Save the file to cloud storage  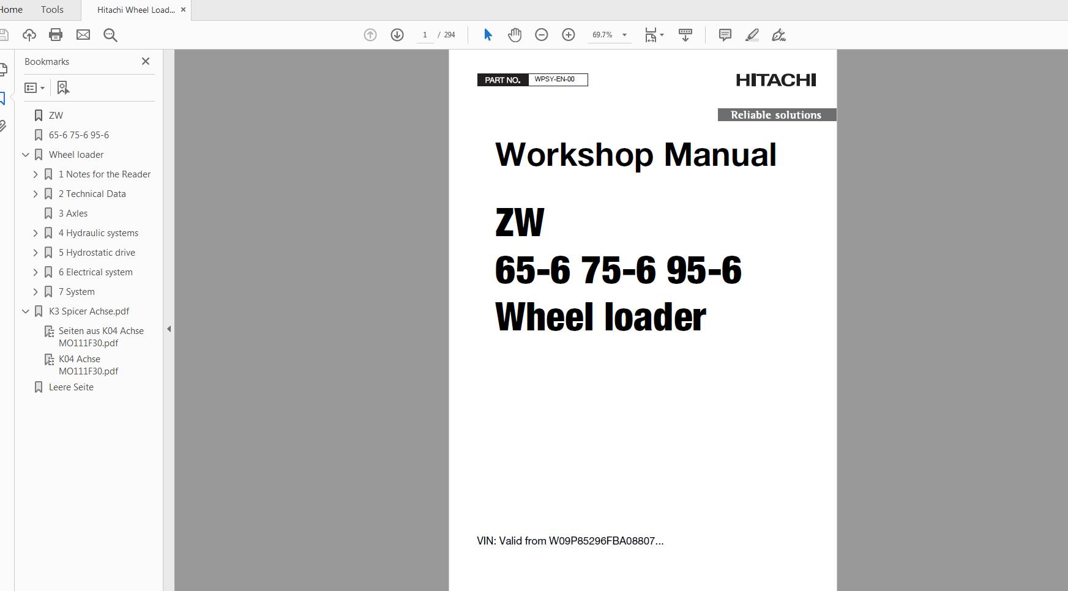(x=29, y=35)
